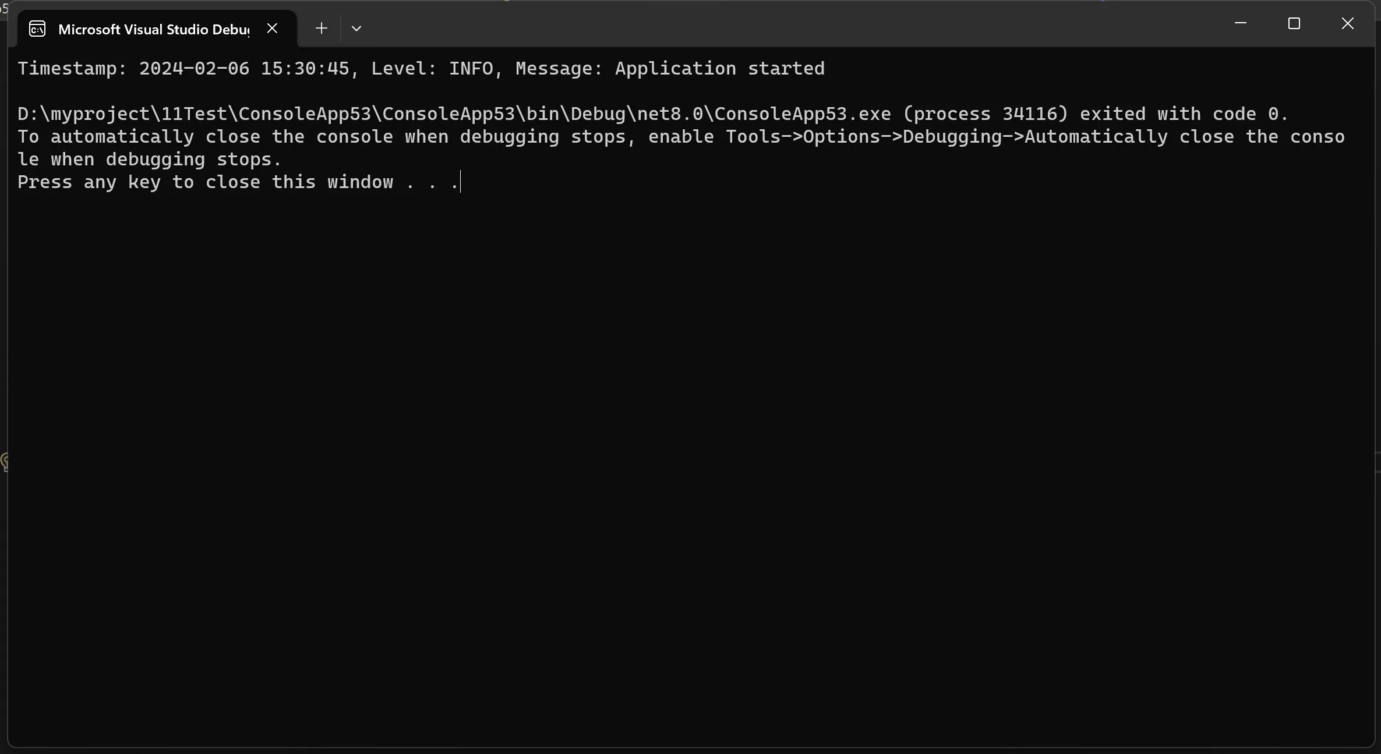Expand the new tab profile dropdown chevron
The width and height of the screenshot is (1381, 754).
coord(356,28)
